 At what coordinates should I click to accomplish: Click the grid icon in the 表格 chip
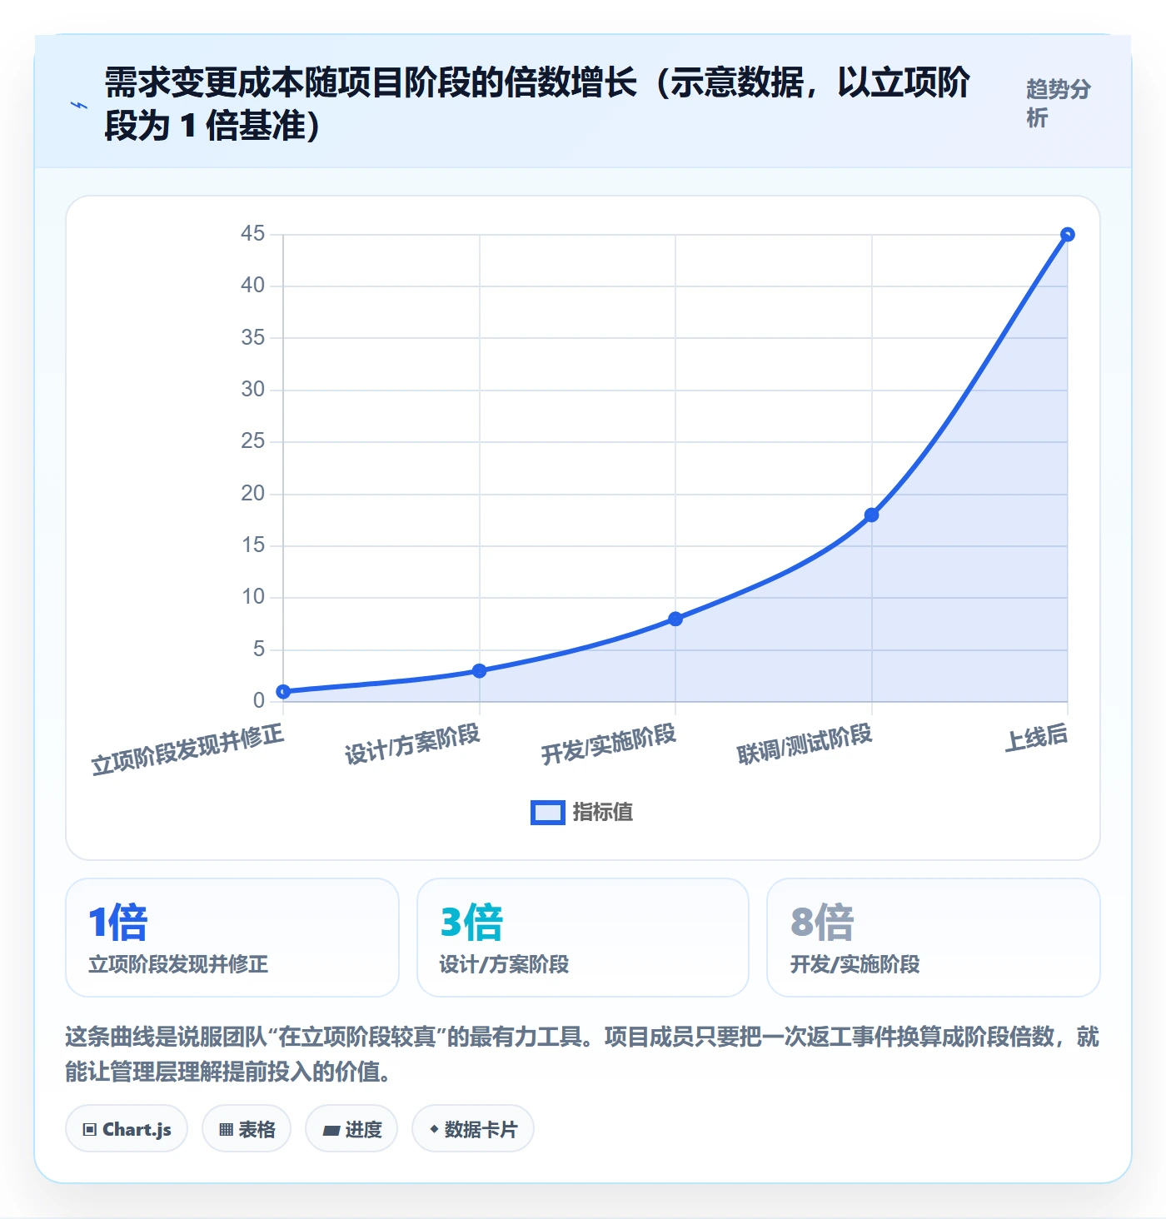[x=226, y=1130]
